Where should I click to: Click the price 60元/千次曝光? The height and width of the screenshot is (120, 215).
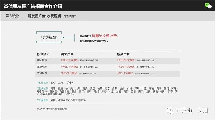click(125, 73)
